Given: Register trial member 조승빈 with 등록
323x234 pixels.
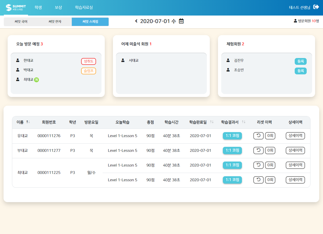Looking at the screenshot, I should (300, 71).
